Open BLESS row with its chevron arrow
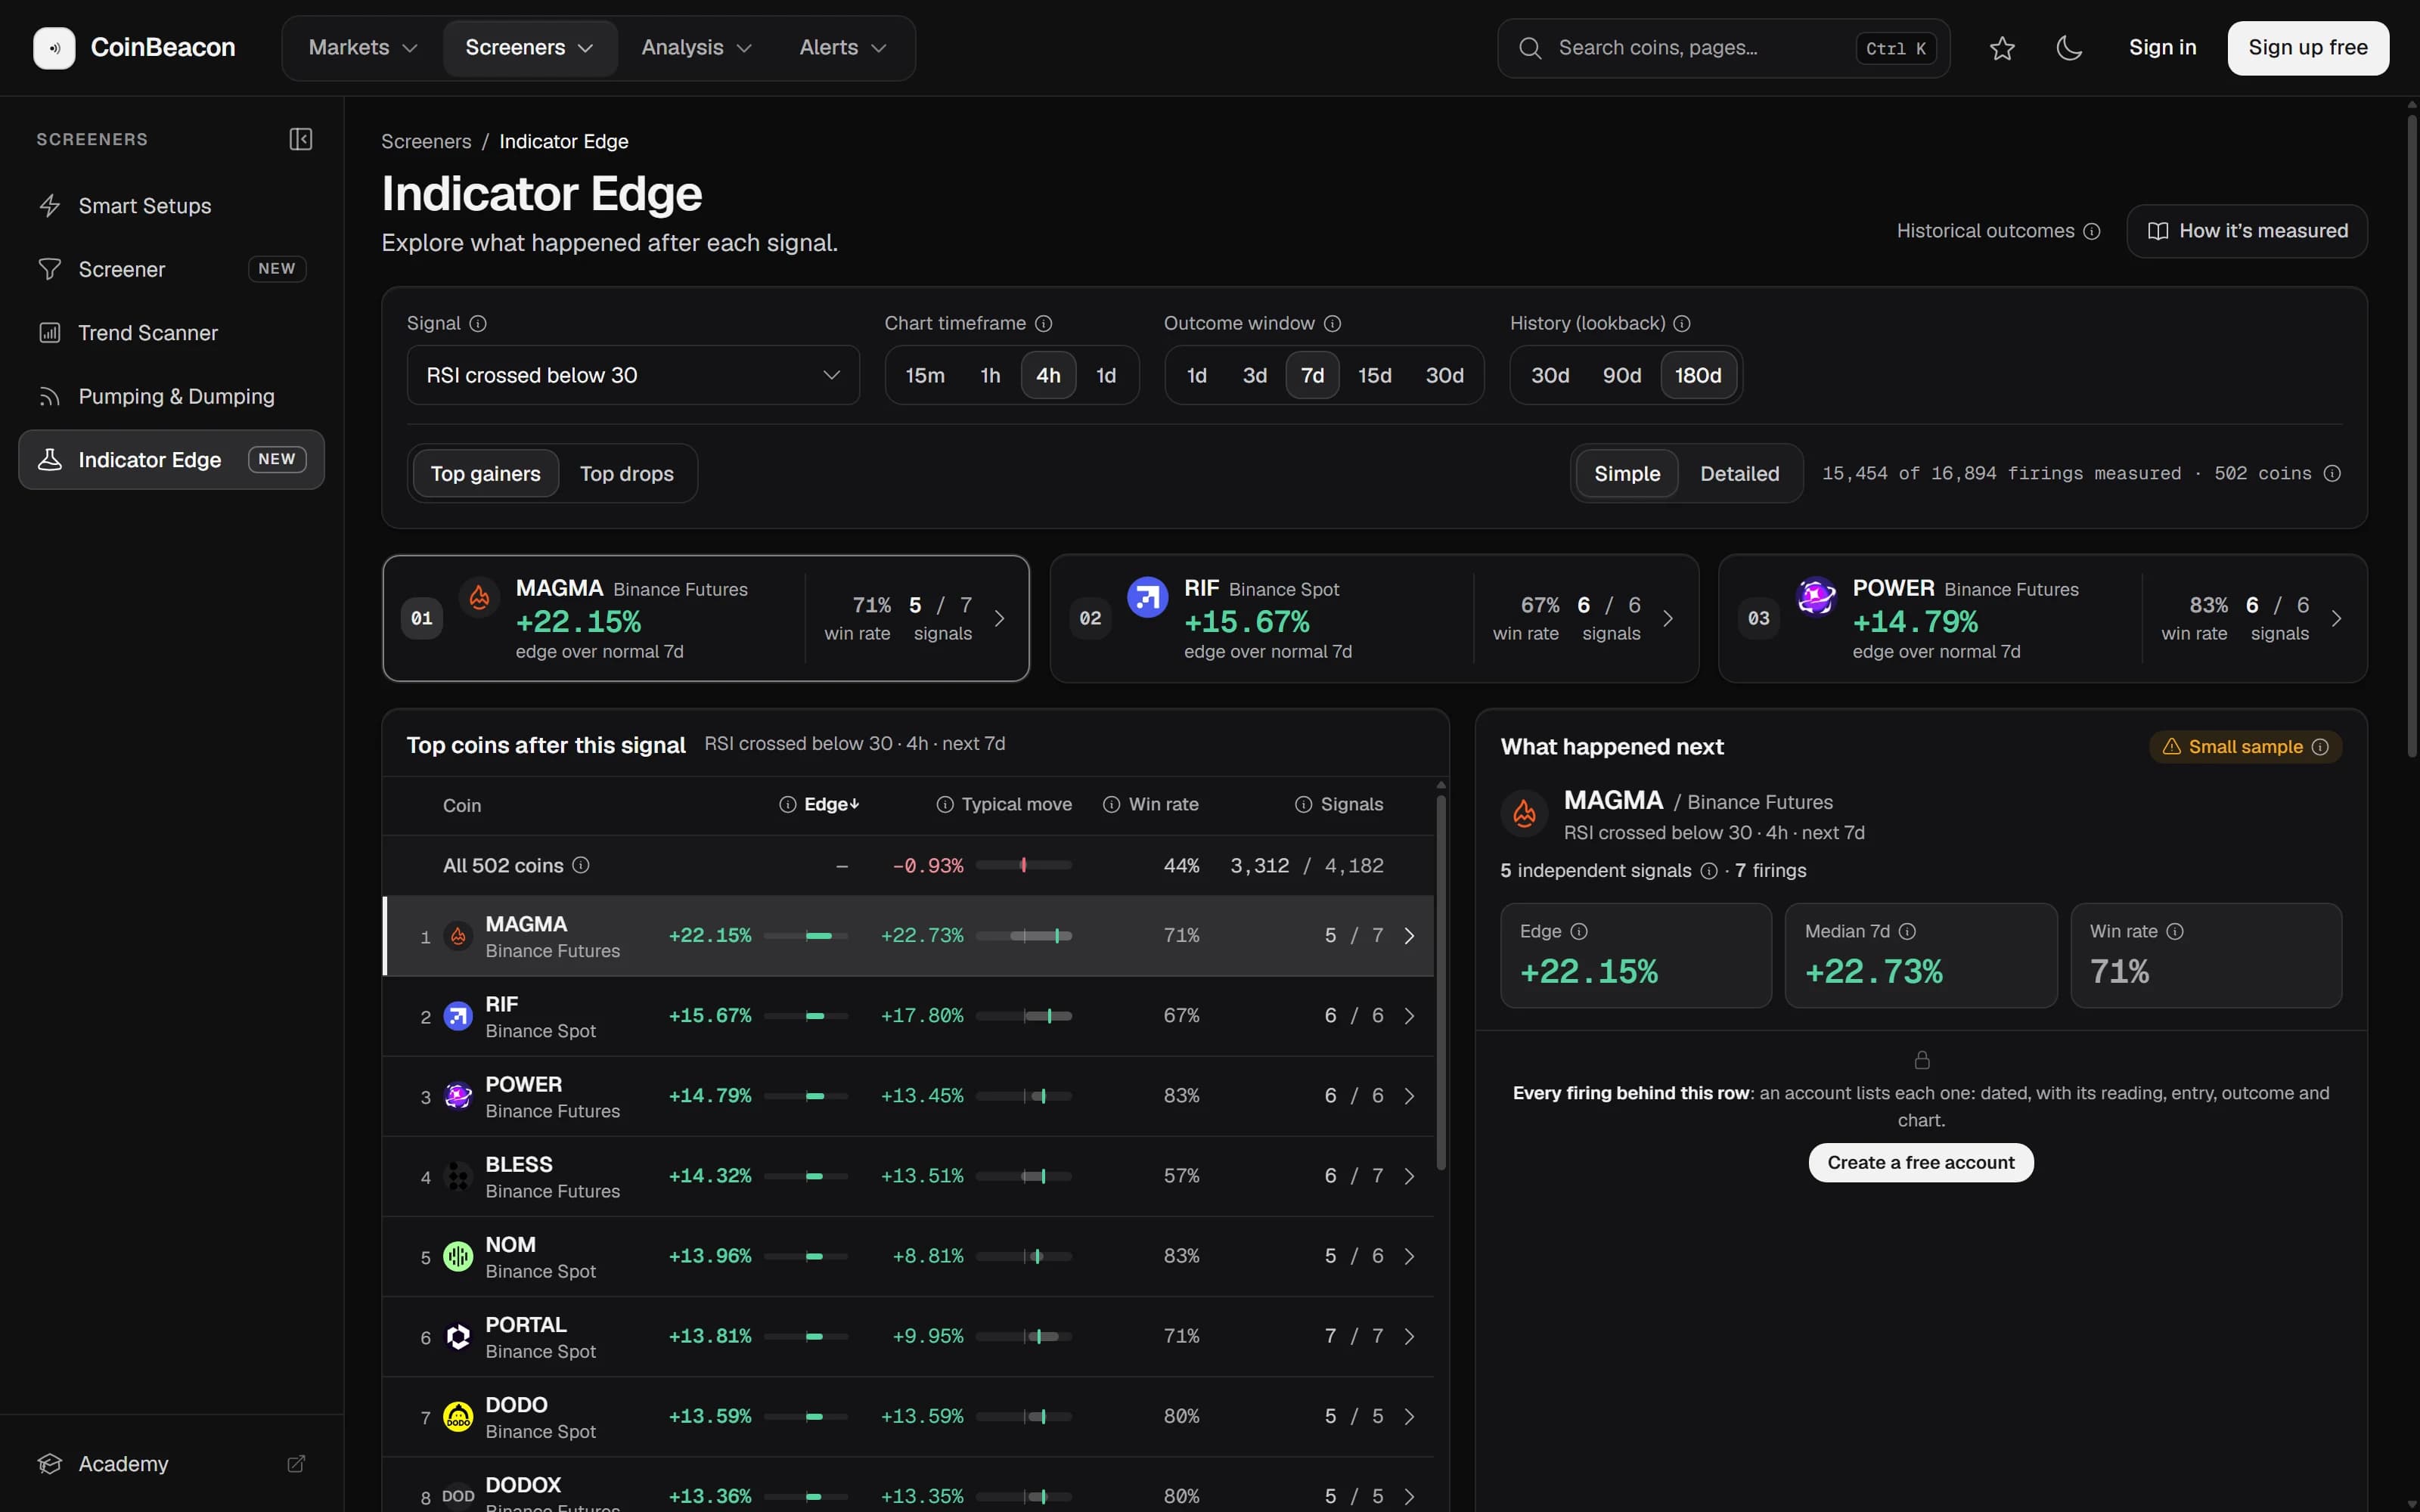 [x=1409, y=1176]
